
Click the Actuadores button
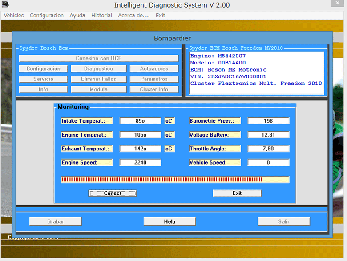point(154,68)
